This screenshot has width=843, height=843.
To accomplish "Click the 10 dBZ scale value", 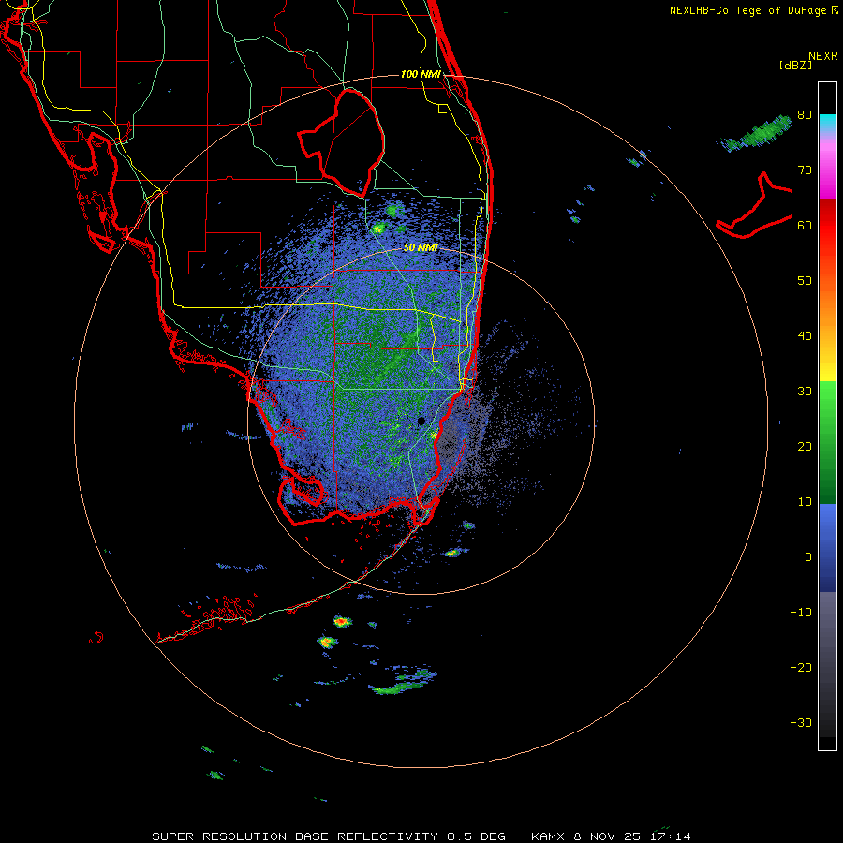I will [x=805, y=502].
